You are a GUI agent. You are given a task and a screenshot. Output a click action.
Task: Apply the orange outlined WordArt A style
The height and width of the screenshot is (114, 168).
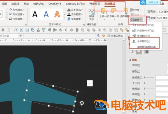(x=57, y=14)
